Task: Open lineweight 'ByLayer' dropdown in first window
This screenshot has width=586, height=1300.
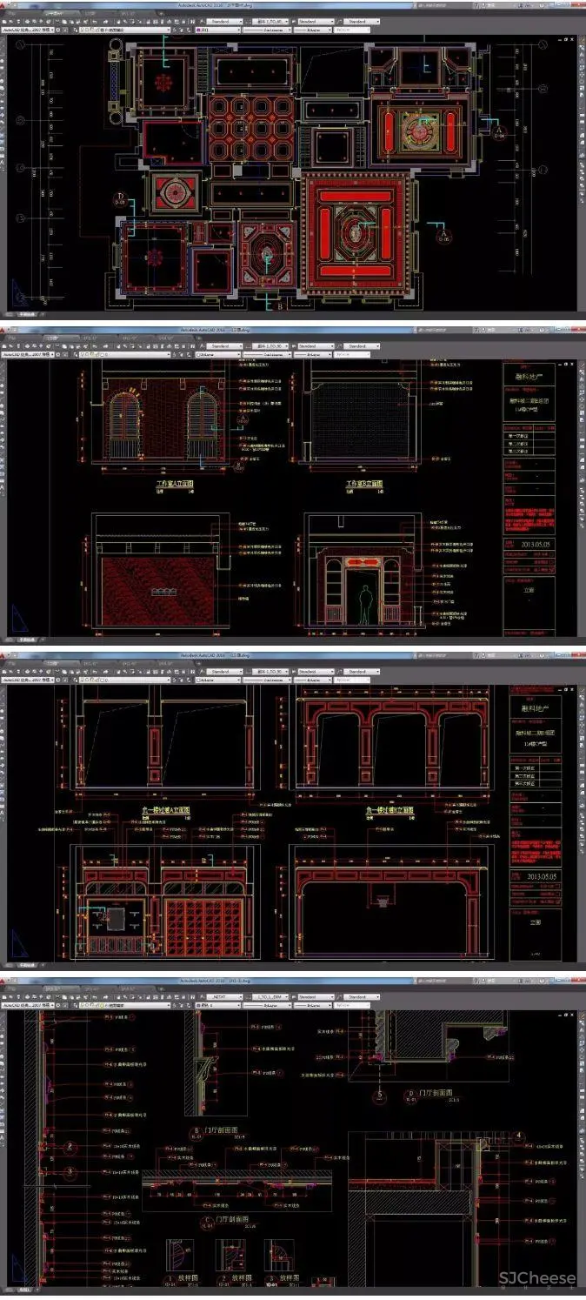Action: click(x=311, y=29)
